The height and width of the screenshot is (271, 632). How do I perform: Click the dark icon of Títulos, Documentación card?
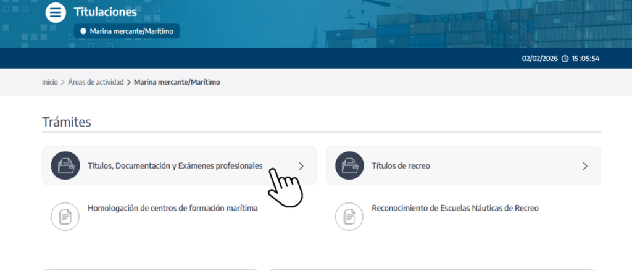click(x=65, y=166)
